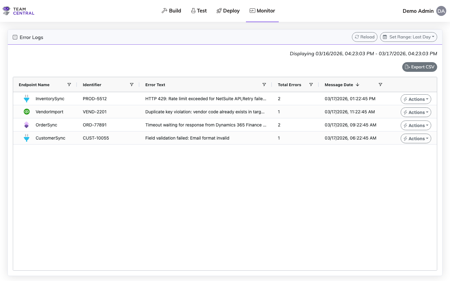Screen dimensions: 450x281
Task: Go to the Deploy tab
Action: (228, 11)
